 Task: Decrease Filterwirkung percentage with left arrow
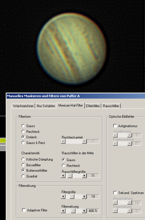63,211
